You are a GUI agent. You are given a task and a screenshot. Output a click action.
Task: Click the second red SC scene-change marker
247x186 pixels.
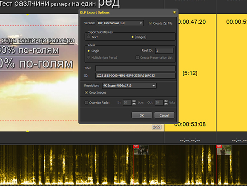tap(219, 146)
